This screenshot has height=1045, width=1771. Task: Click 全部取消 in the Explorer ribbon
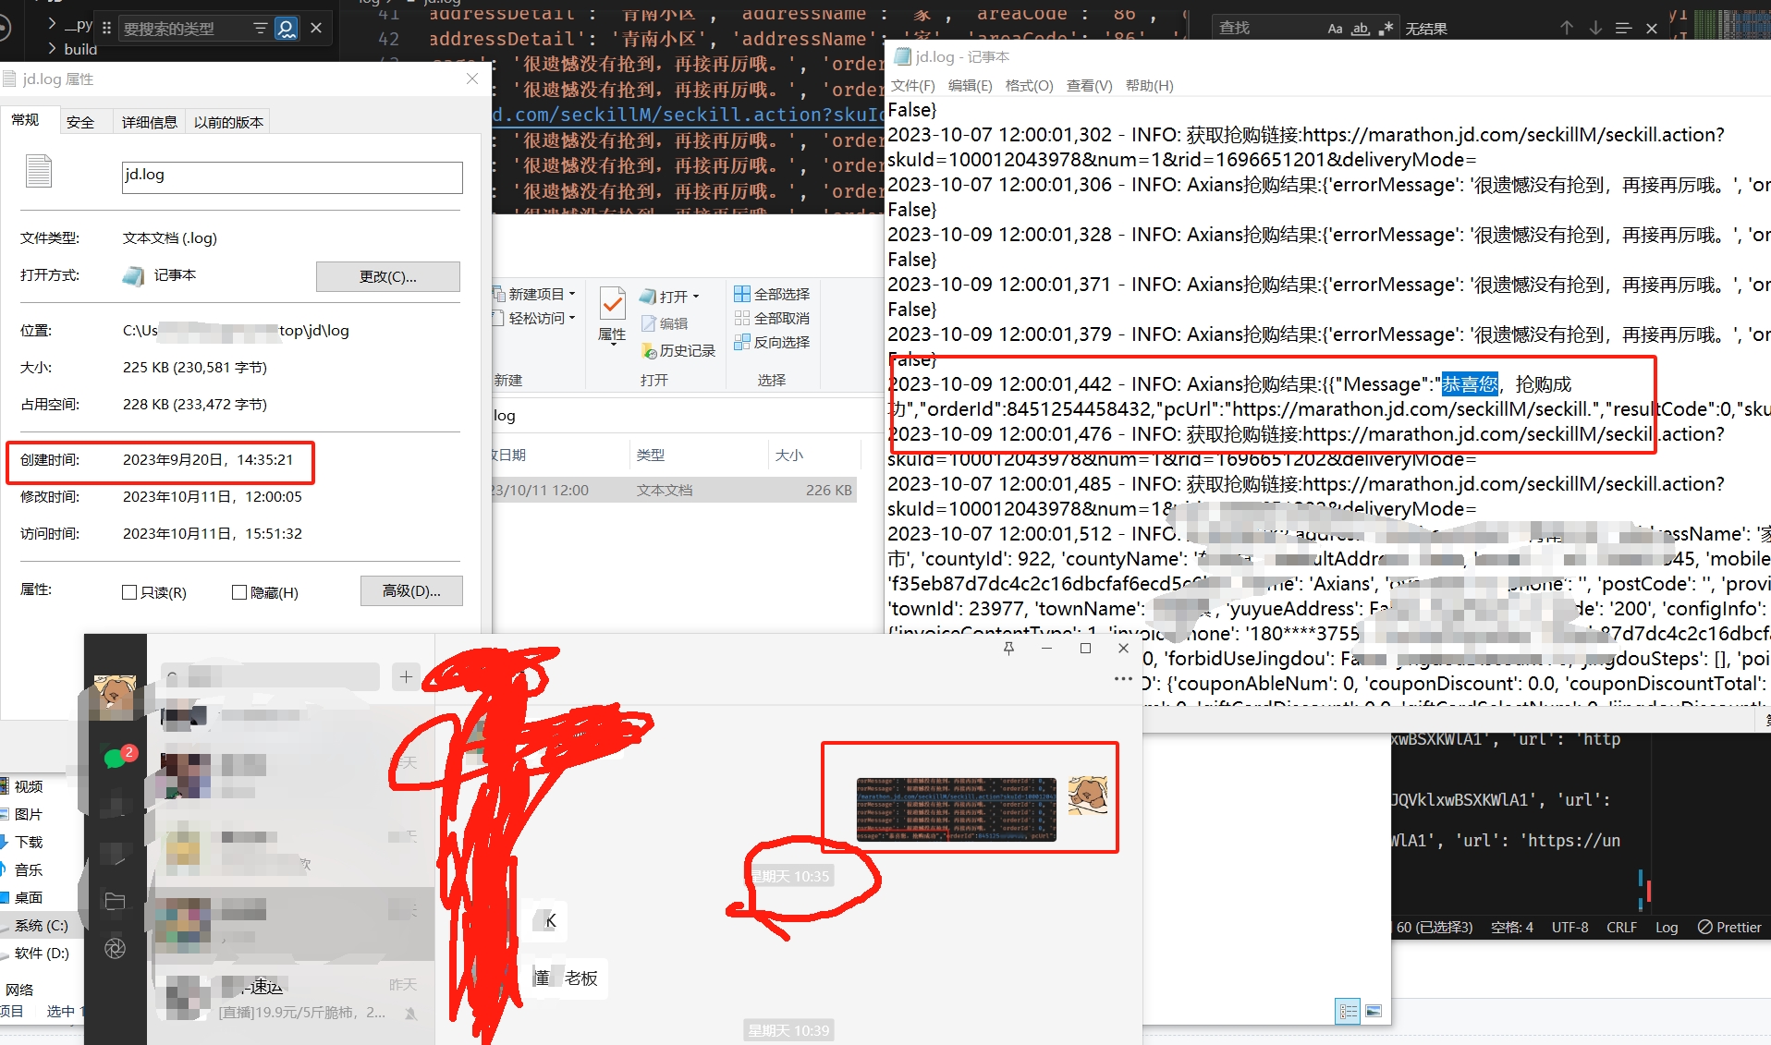click(772, 318)
